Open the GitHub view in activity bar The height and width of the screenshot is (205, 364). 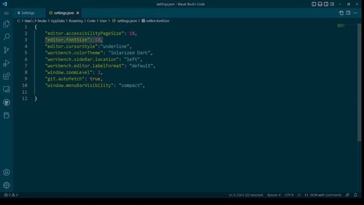tap(6, 102)
